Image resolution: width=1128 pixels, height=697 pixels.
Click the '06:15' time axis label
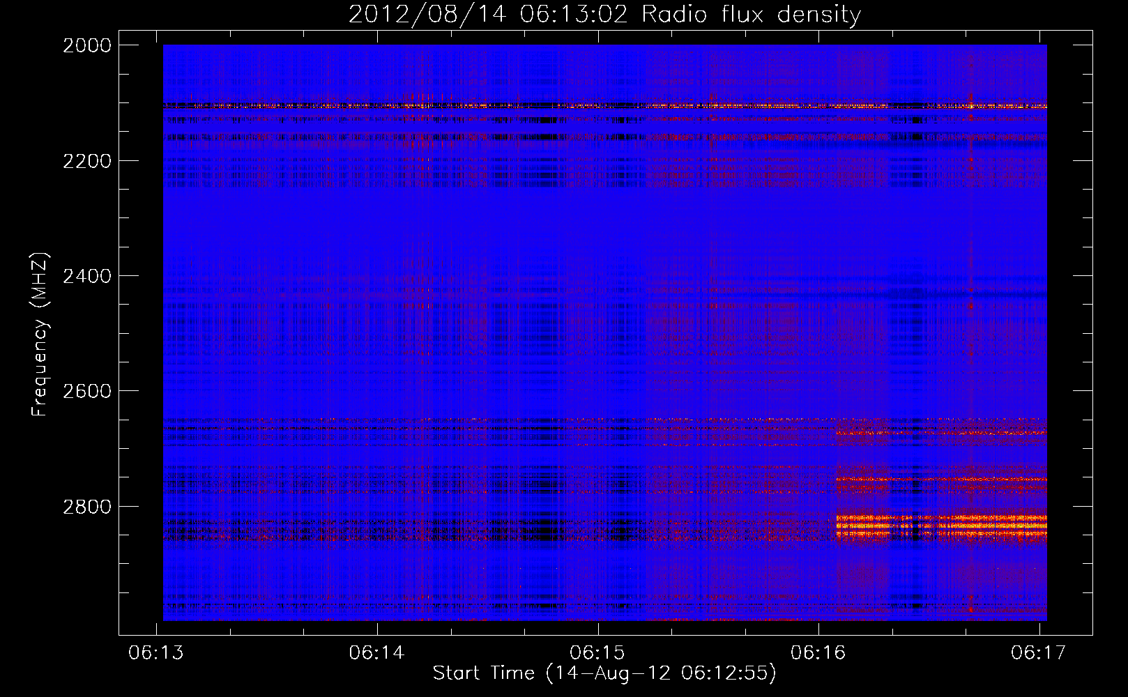[597, 652]
